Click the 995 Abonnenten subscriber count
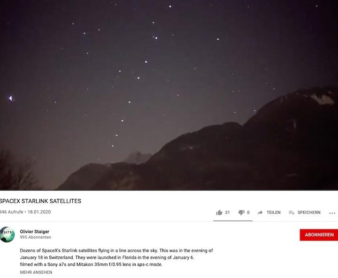This screenshot has height=278, width=338. click(36, 237)
